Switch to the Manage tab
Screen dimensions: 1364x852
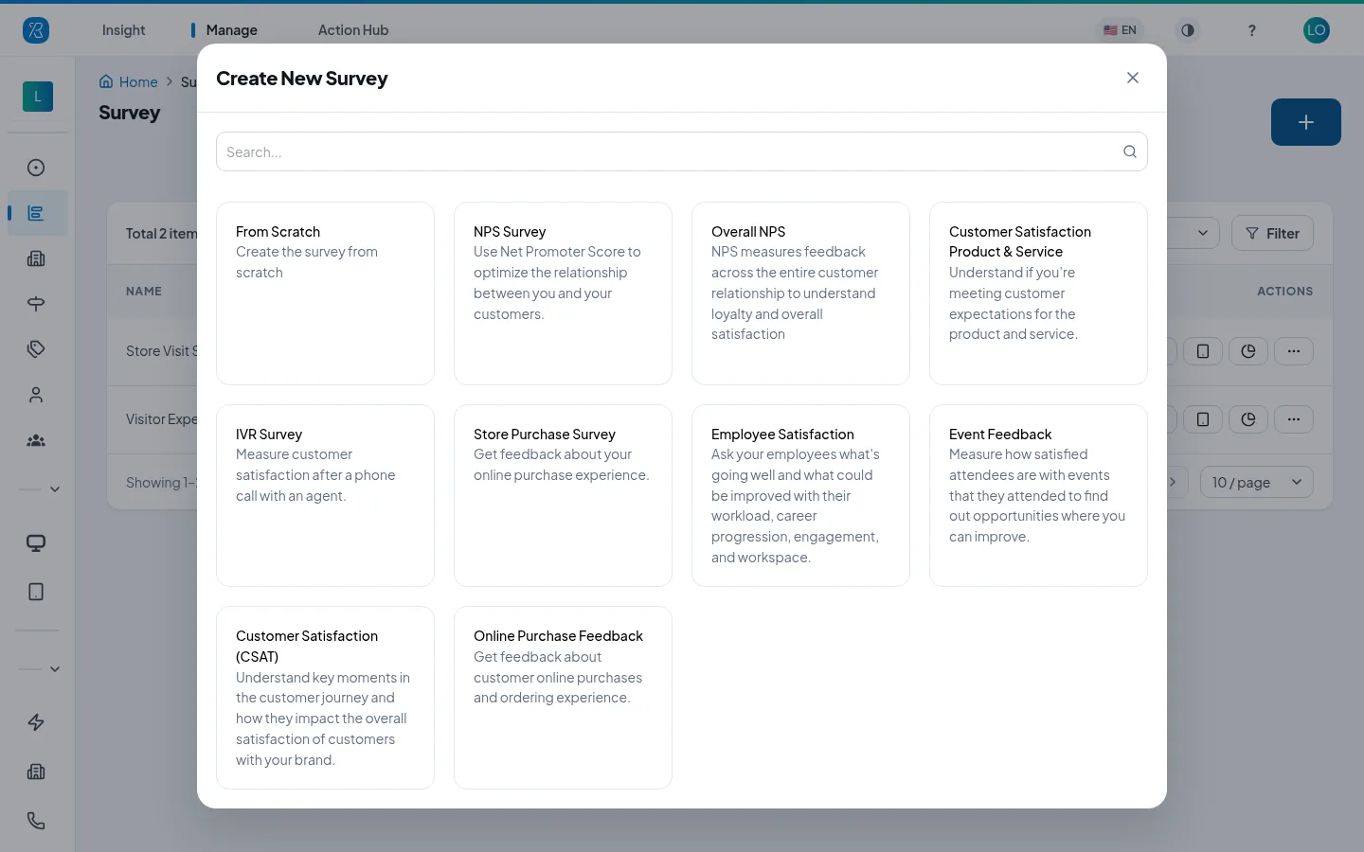(x=231, y=30)
